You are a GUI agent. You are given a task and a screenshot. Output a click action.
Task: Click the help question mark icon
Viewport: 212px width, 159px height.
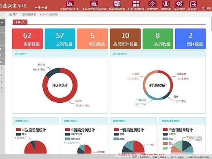pyautogui.click(x=203, y=9)
